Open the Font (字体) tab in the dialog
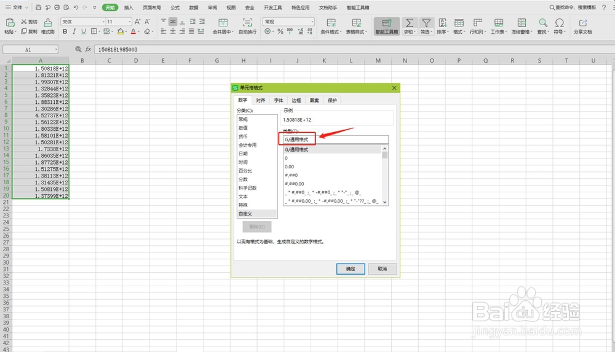 point(279,100)
